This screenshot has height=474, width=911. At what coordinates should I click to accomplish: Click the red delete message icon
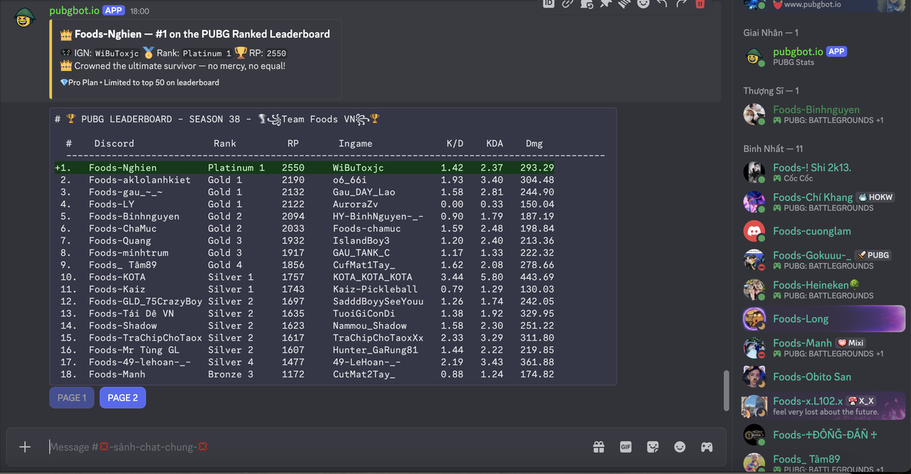[700, 4]
